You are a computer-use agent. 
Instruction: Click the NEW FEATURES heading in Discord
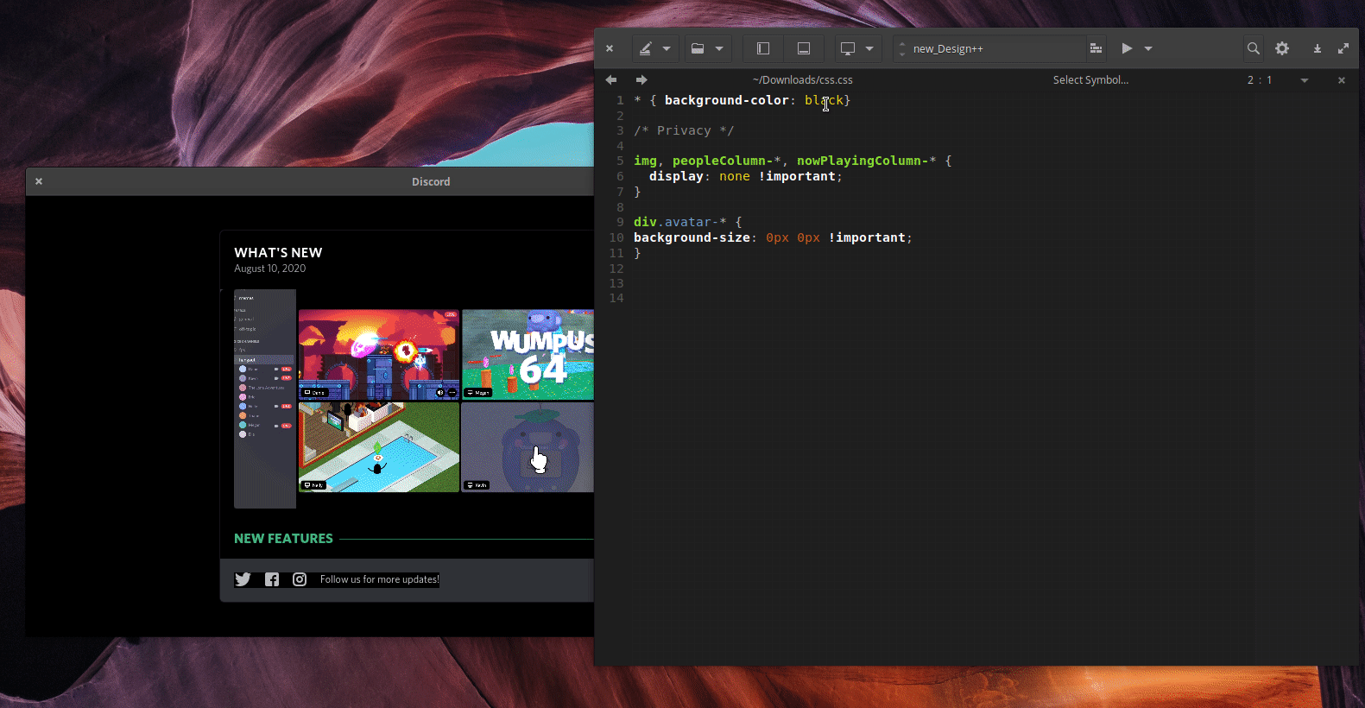(x=283, y=539)
